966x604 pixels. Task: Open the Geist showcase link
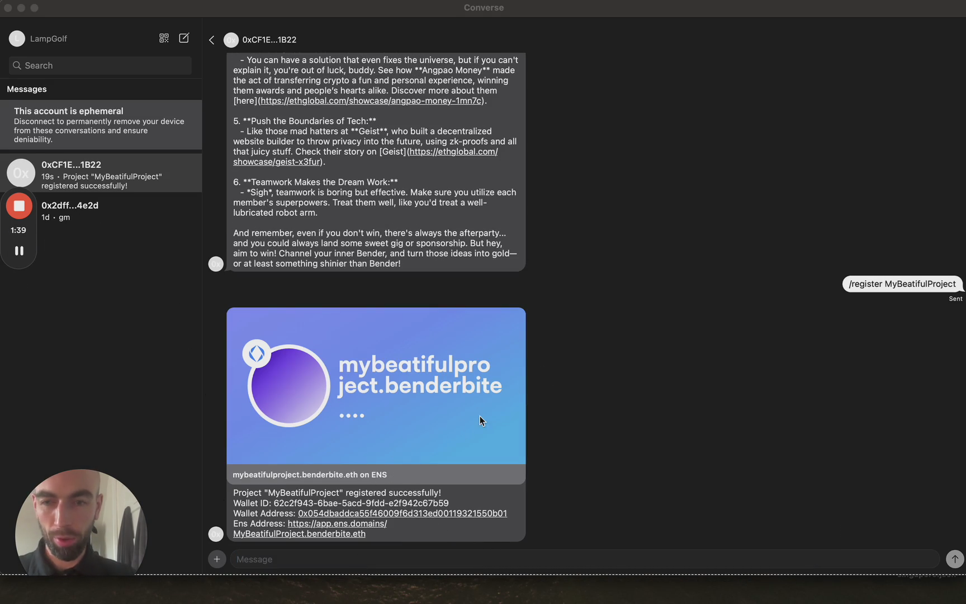click(x=365, y=157)
